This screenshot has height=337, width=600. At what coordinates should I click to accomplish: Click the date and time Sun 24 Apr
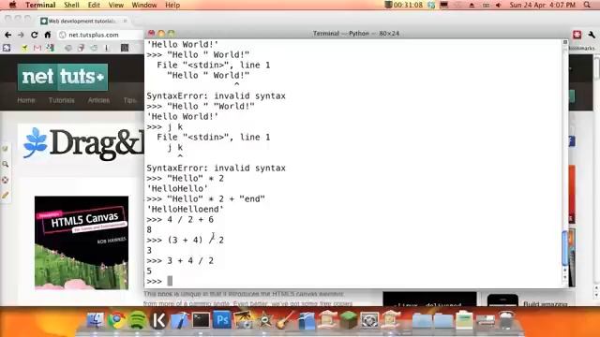[543, 5]
